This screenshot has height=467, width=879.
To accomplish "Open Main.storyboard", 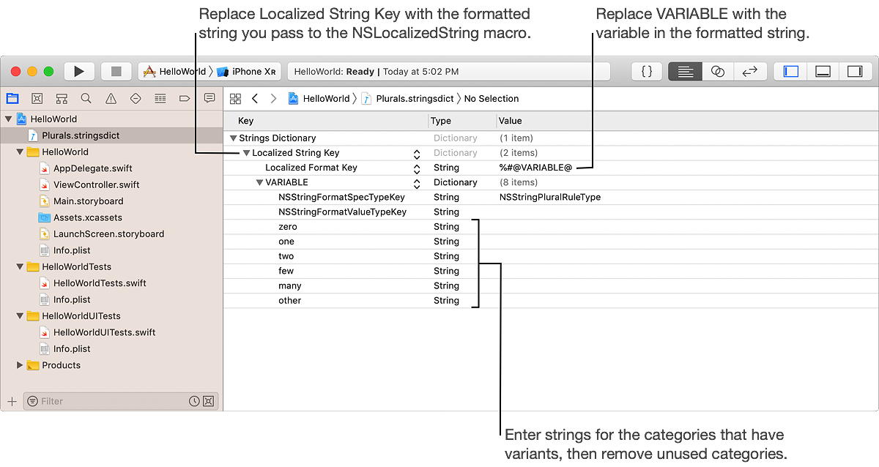I will tap(88, 201).
